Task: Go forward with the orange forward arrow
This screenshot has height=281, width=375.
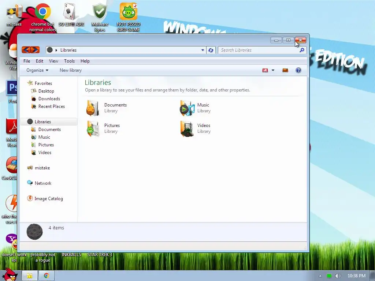Action: [35, 50]
